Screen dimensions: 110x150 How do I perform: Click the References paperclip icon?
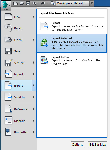coord(9,109)
